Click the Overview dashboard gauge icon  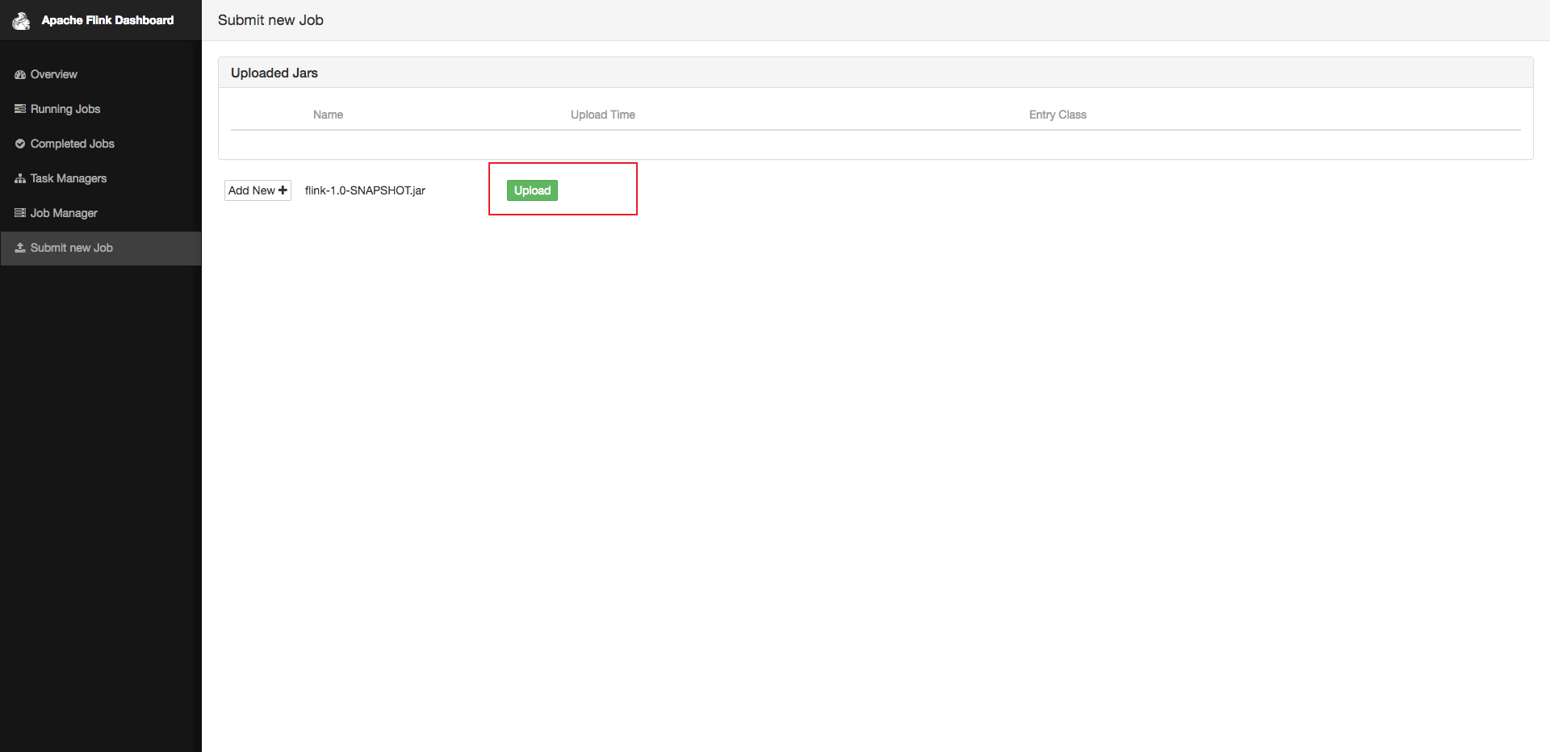pyautogui.click(x=20, y=74)
